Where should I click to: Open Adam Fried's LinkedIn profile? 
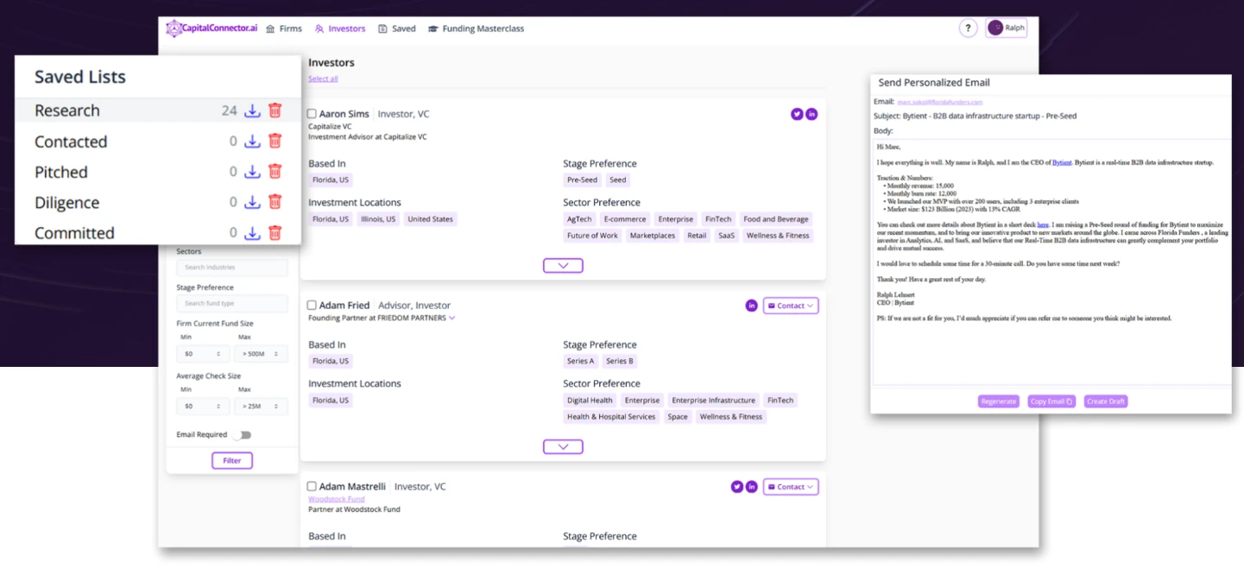[x=751, y=306]
